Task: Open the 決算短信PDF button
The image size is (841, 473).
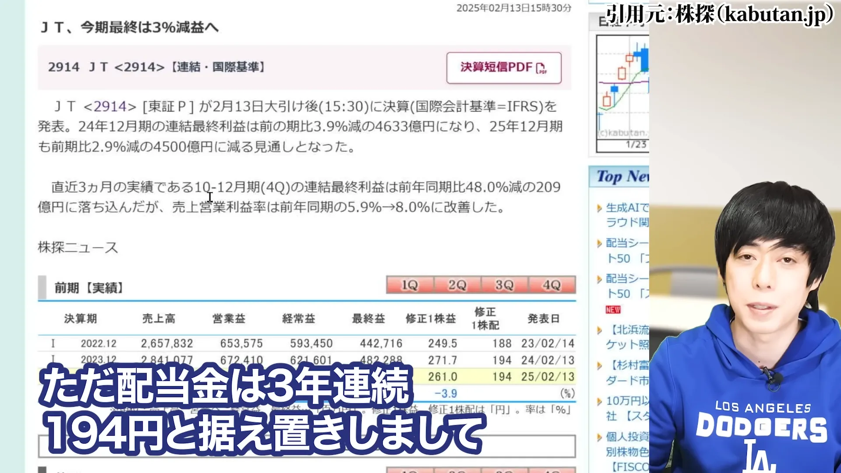Action: 504,68
